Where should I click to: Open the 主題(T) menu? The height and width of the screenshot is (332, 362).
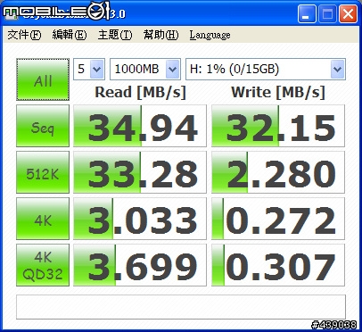click(115, 35)
